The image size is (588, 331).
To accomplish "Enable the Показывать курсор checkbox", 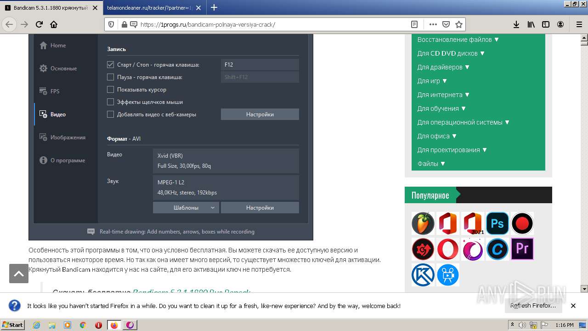I will [x=110, y=90].
